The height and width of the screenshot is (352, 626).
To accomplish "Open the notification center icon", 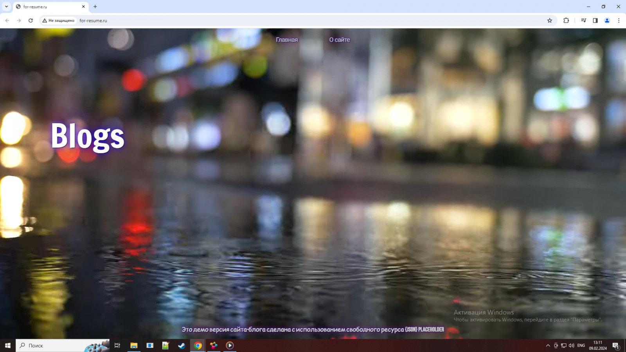I will (616, 346).
